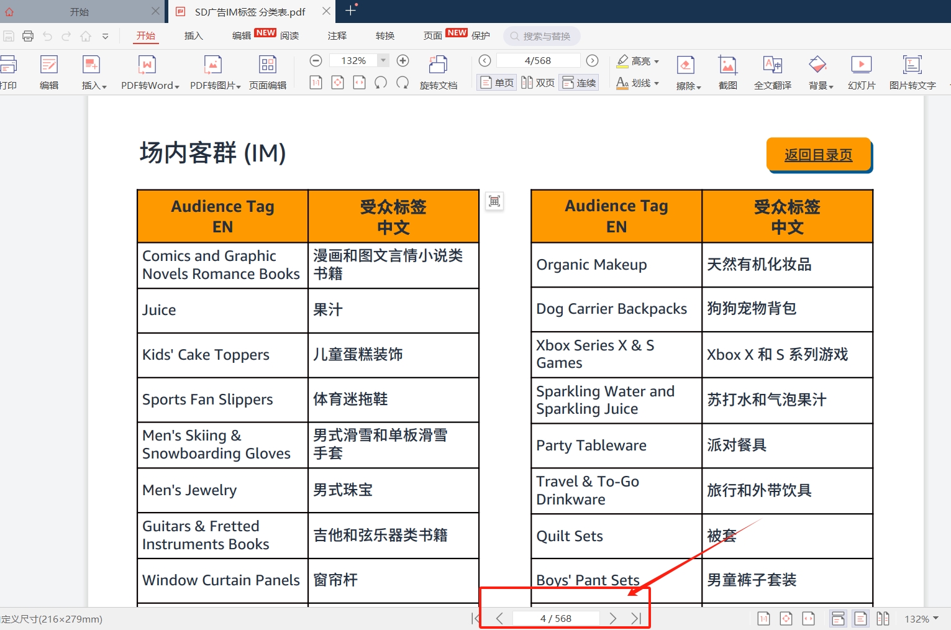This screenshot has height=630, width=951.
Task: Enable 连续 continuous scrolling view
Action: pos(578,82)
